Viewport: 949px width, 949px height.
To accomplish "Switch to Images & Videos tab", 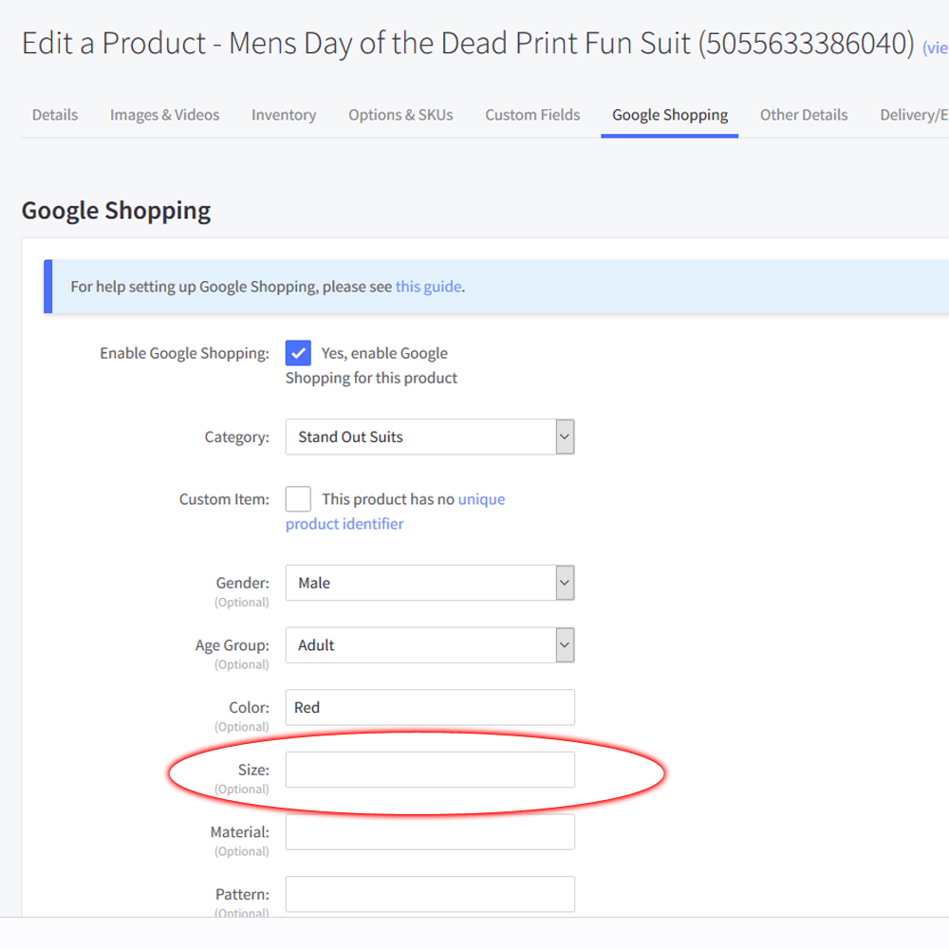I will 164,115.
